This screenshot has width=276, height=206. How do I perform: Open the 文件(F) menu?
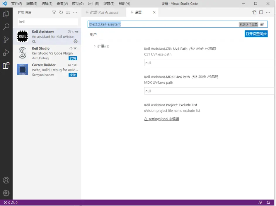point(16,4)
